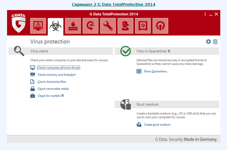The width and height of the screenshot is (227, 150).
Task: Click the admin shield icon after rootkits
Action: pyautogui.click(x=62, y=96)
